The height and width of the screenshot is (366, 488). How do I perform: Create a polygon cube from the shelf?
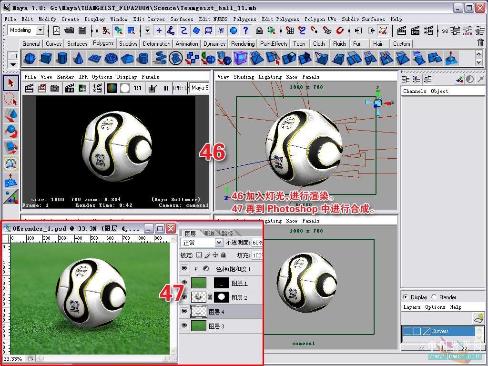tap(46, 58)
